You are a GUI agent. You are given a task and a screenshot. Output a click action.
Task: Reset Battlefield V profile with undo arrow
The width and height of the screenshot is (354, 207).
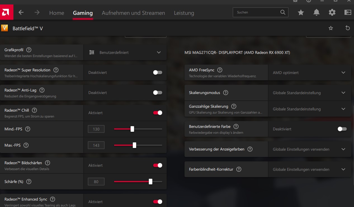tap(348, 28)
